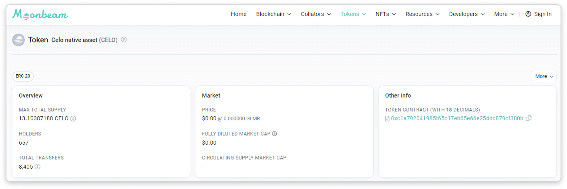Expand the Tokens navigation dropdown

(353, 14)
